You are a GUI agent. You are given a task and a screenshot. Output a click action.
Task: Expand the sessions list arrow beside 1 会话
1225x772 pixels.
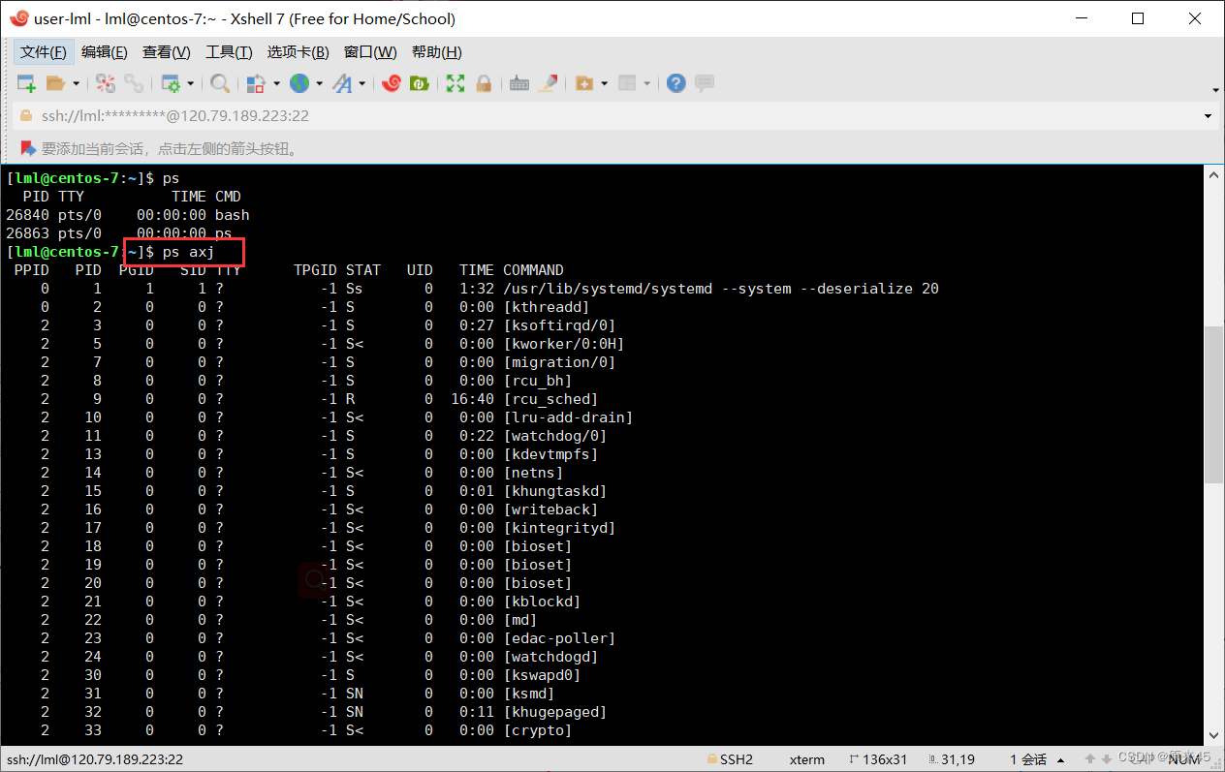pyautogui.click(x=1060, y=760)
